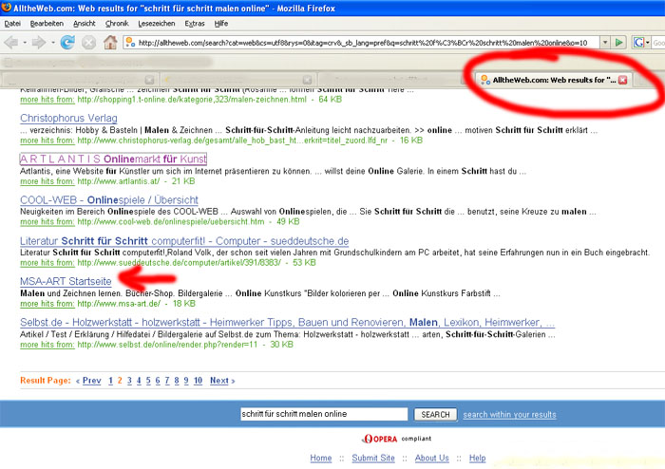This screenshot has height=469, width=665.
Task: Close the first blurred tab
Action: (x=149, y=80)
